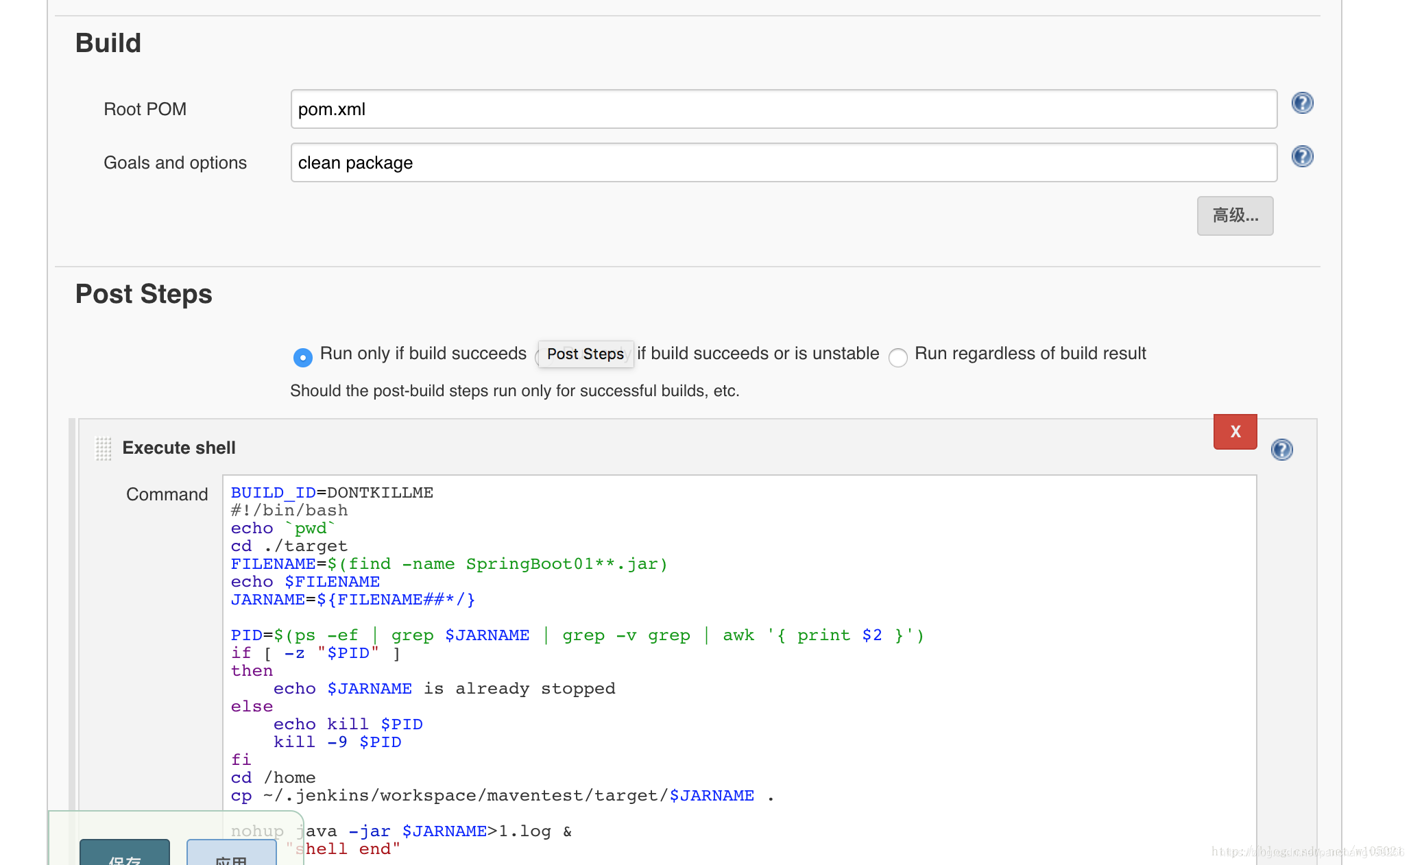The width and height of the screenshot is (1411, 865).
Task: Click the Execute shell section title
Action: [x=179, y=448]
